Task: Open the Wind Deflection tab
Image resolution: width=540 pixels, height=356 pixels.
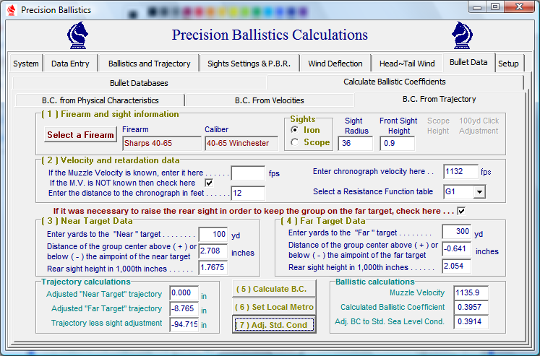Action: point(335,64)
